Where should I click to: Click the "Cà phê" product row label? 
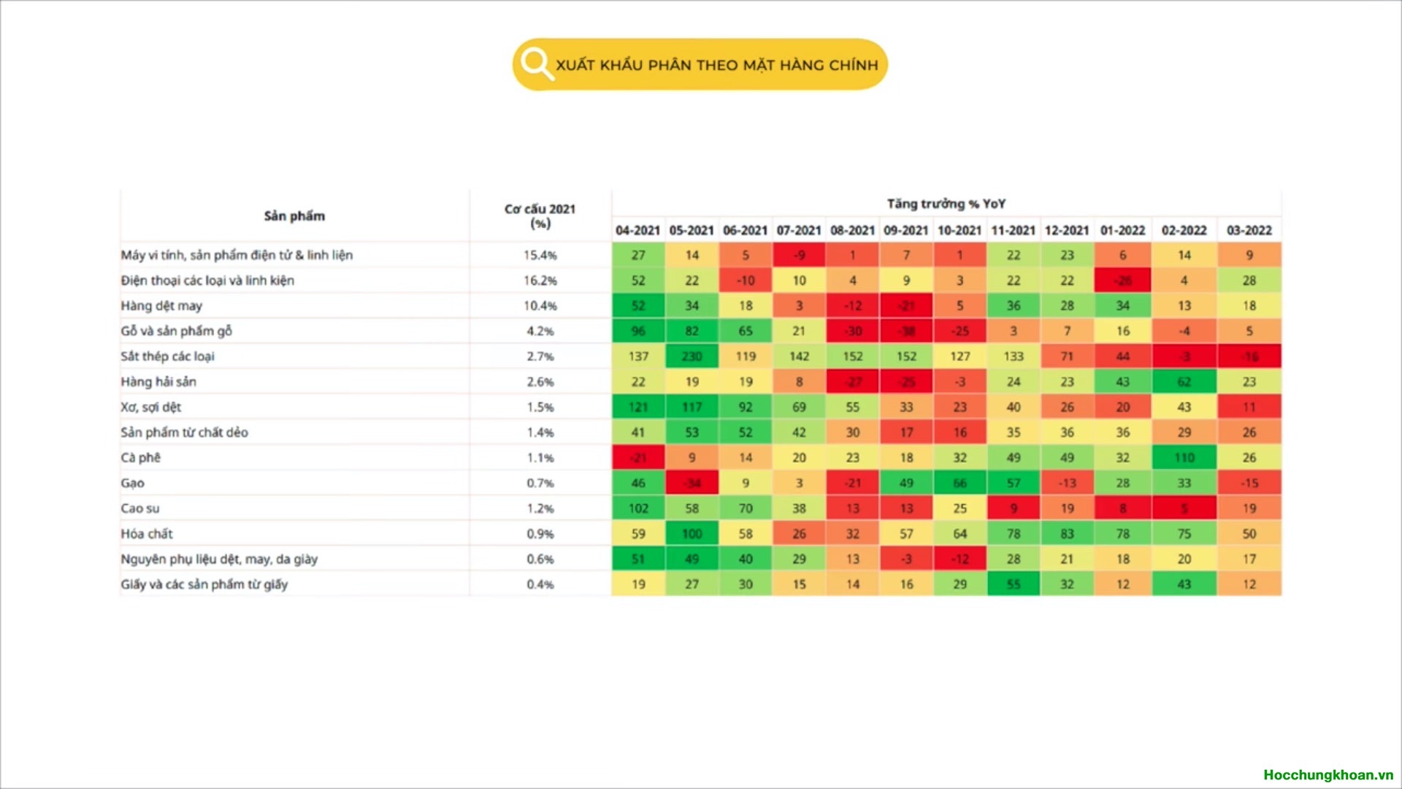pos(140,458)
